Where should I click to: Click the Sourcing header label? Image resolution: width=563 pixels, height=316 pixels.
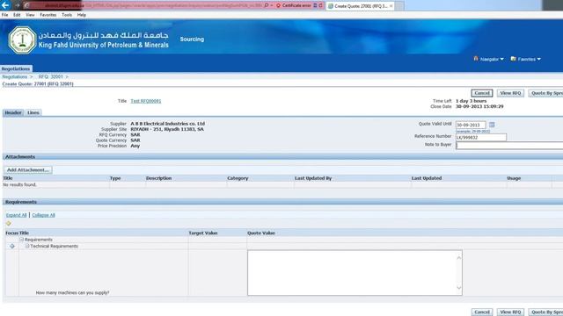(192, 39)
